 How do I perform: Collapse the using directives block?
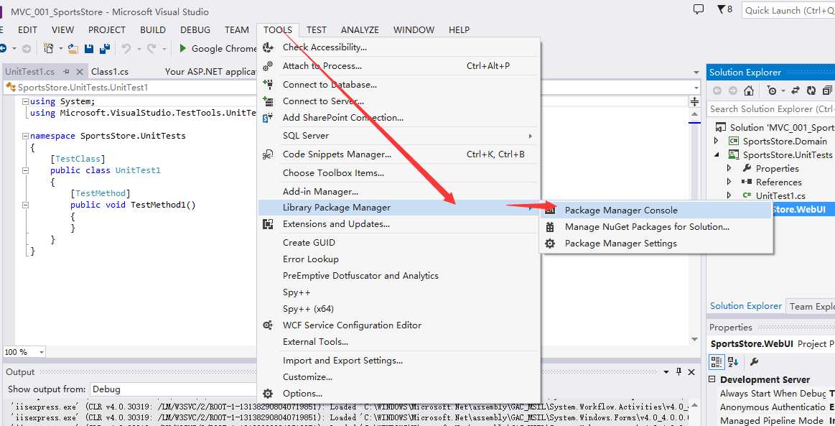(x=25, y=101)
